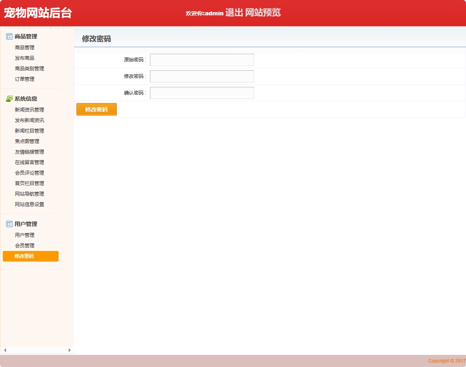Click the 用户管理 section heading text
The width and height of the screenshot is (466, 367).
pos(26,224)
